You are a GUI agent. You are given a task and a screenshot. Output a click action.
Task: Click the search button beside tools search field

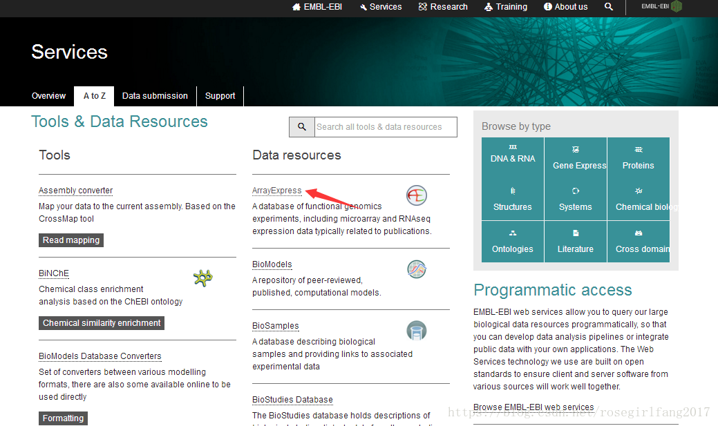click(302, 127)
